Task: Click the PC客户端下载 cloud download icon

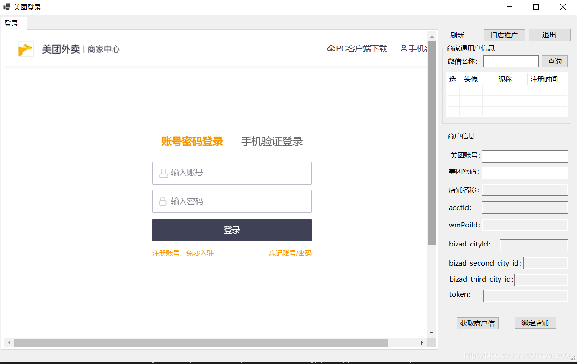Action: coord(331,48)
